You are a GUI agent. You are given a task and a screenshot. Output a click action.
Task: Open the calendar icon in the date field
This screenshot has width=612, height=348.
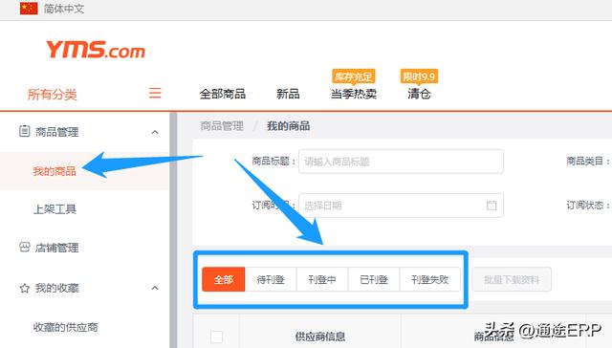pyautogui.click(x=492, y=206)
